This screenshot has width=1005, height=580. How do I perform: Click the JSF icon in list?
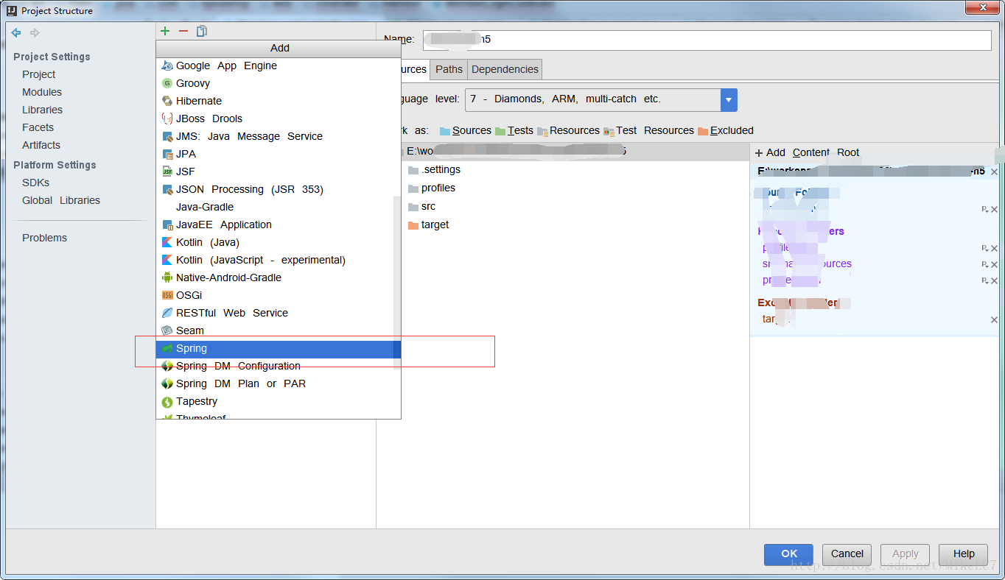(x=167, y=171)
